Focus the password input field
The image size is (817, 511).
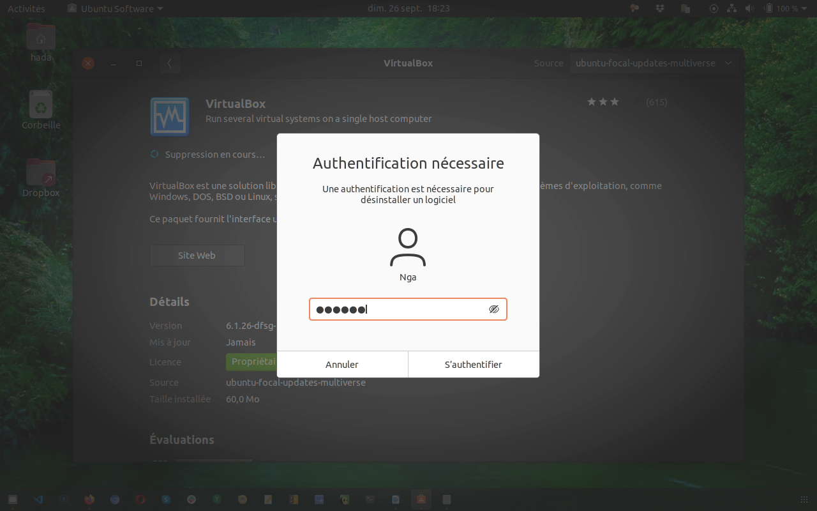(408, 309)
